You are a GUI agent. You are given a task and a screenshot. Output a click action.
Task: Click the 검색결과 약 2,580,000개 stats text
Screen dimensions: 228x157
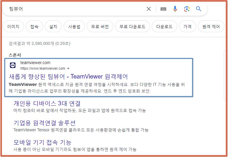40,43
